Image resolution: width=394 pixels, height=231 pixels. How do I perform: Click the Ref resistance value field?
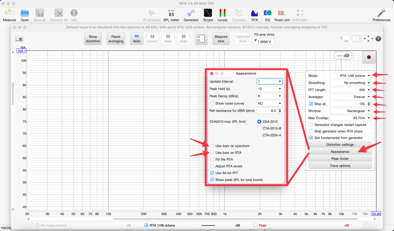click(x=267, y=111)
